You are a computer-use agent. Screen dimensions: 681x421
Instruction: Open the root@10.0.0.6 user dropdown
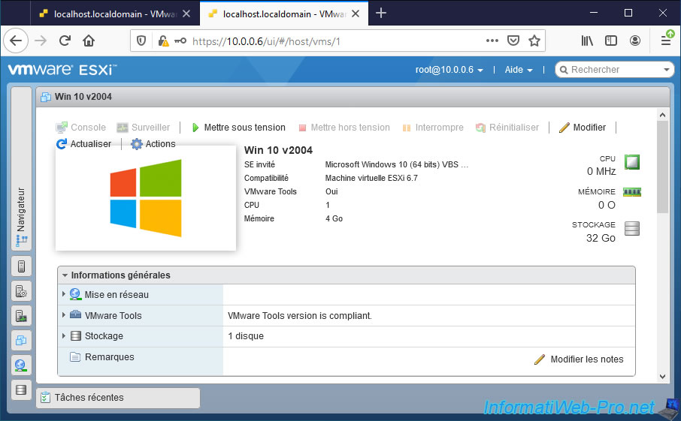[449, 70]
